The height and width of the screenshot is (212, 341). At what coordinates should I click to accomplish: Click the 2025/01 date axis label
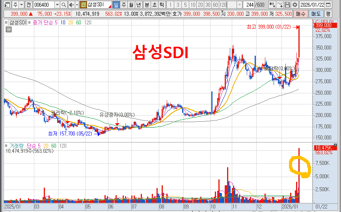(x=12, y=207)
